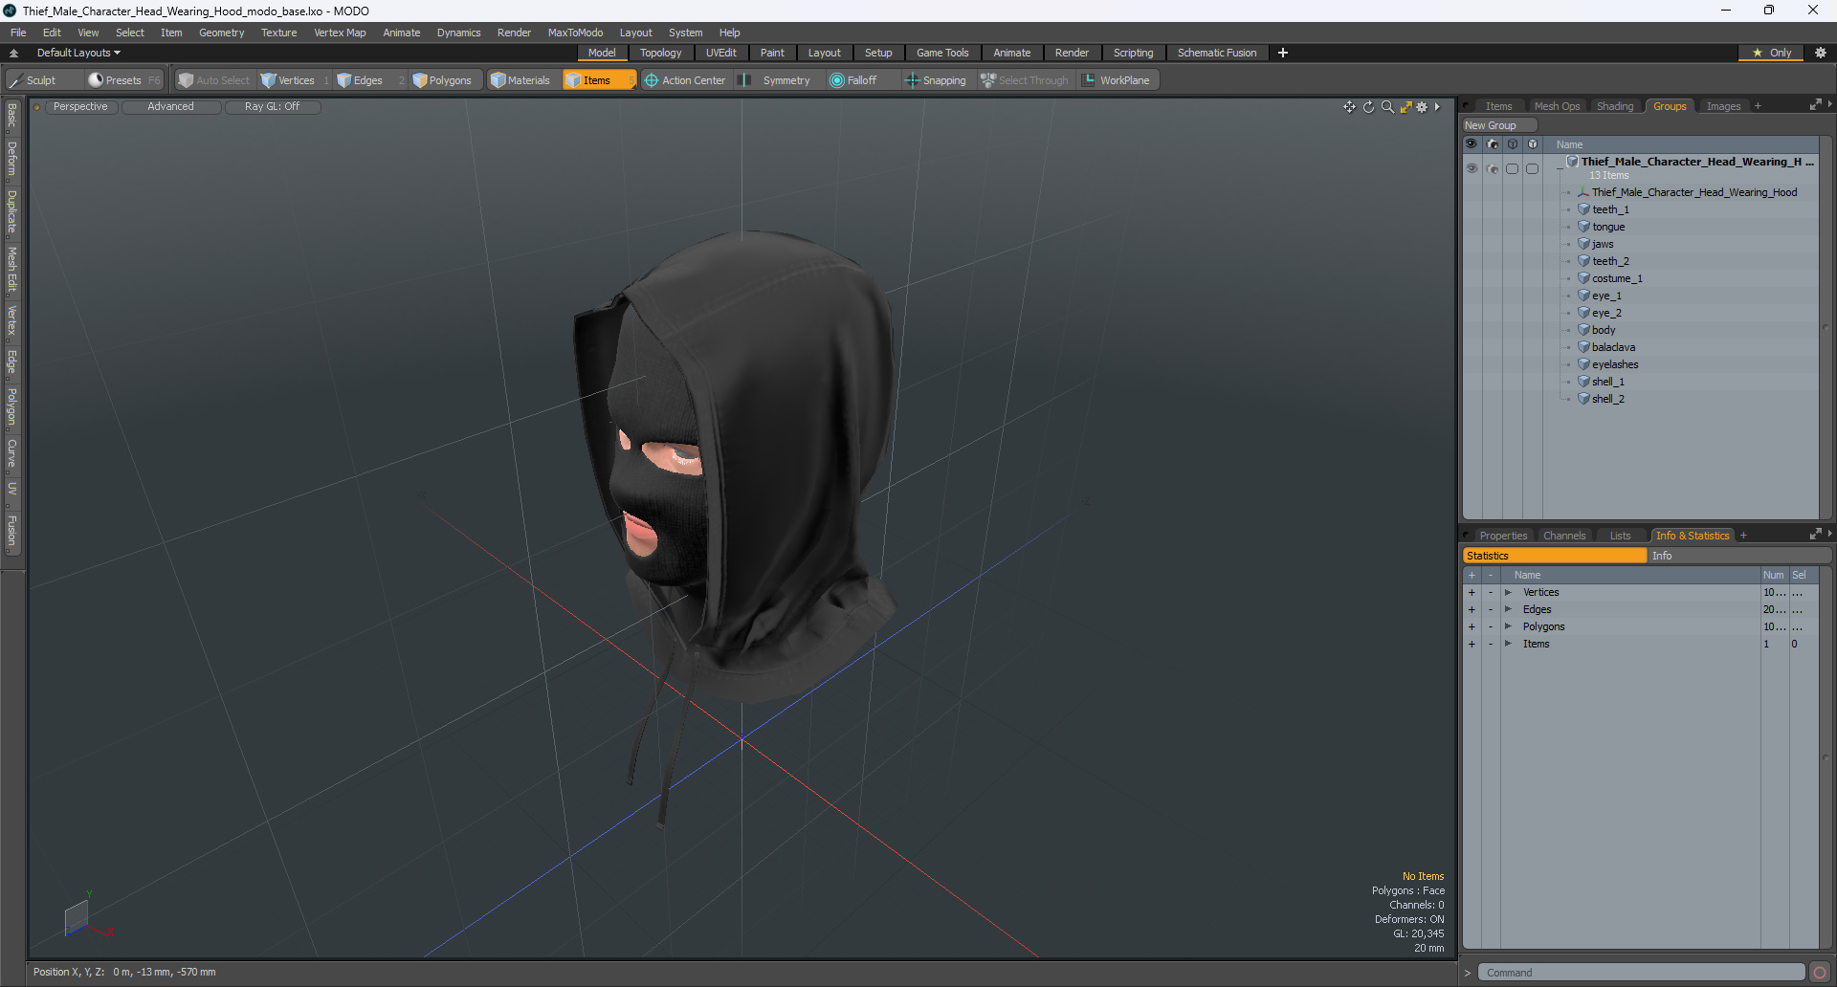Viewport: 1837px width, 987px height.
Task: Switch to the Info sub-panel button
Action: click(x=1738, y=556)
